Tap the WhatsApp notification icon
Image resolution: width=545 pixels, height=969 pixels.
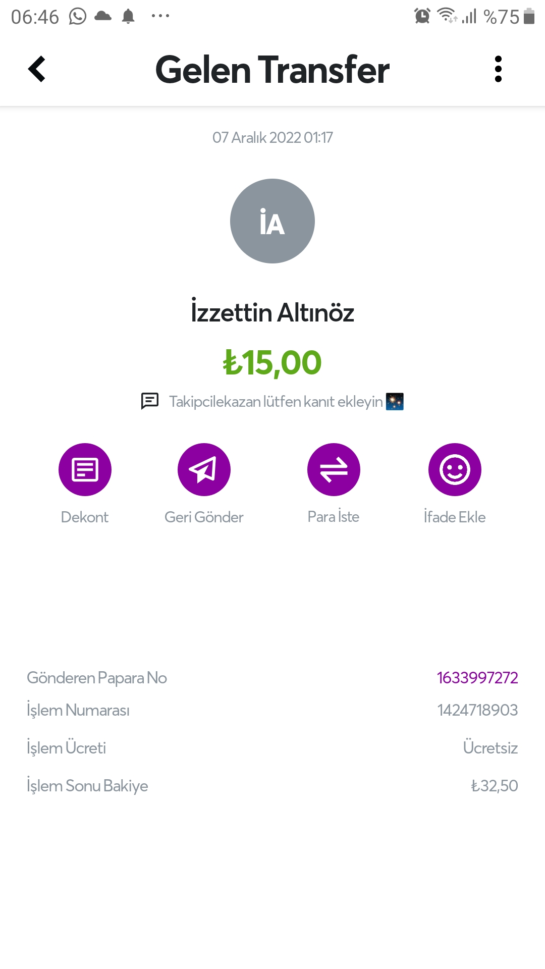click(x=78, y=17)
